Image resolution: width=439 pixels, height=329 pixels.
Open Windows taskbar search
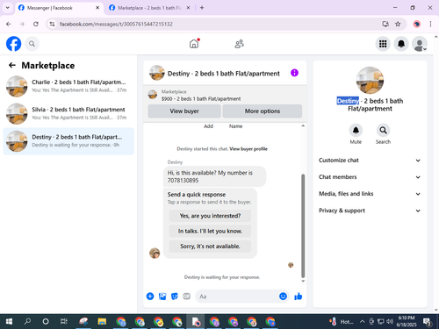(27, 322)
